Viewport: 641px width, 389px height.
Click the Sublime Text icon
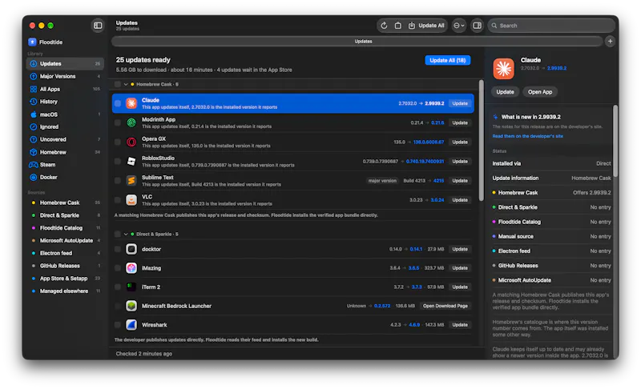click(131, 180)
